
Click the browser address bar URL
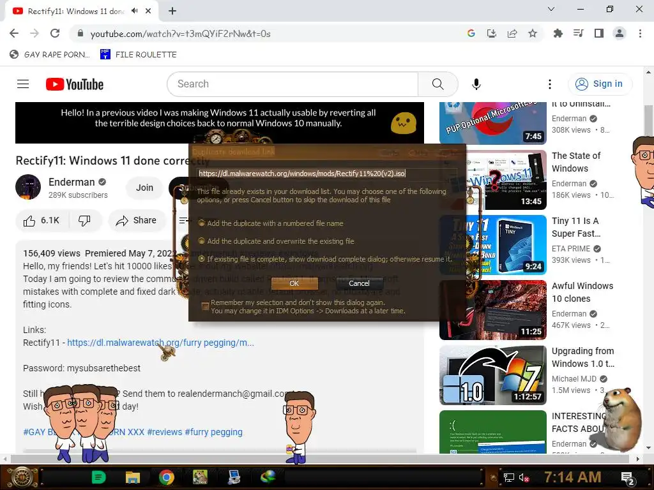coord(180,34)
